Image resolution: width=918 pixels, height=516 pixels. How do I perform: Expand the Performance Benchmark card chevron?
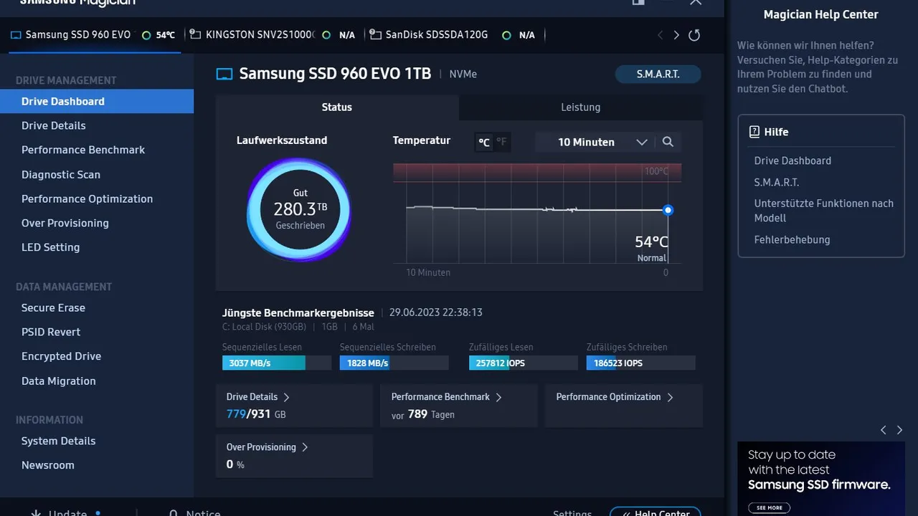498,397
